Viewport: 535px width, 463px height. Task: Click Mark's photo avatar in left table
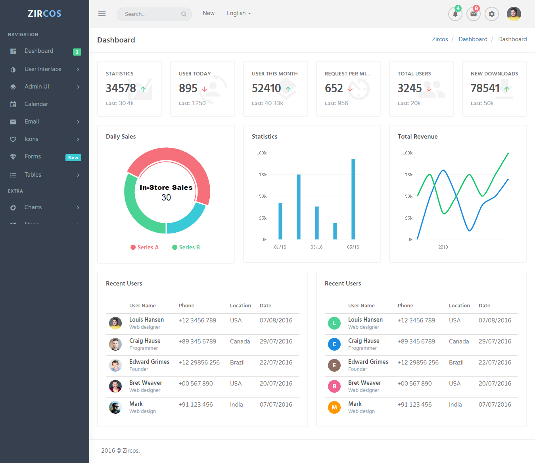(115, 407)
